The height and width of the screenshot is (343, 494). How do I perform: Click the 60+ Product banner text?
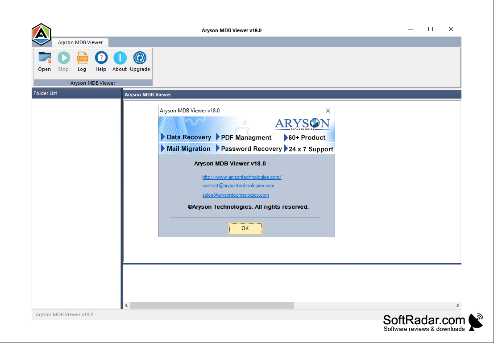307,138
